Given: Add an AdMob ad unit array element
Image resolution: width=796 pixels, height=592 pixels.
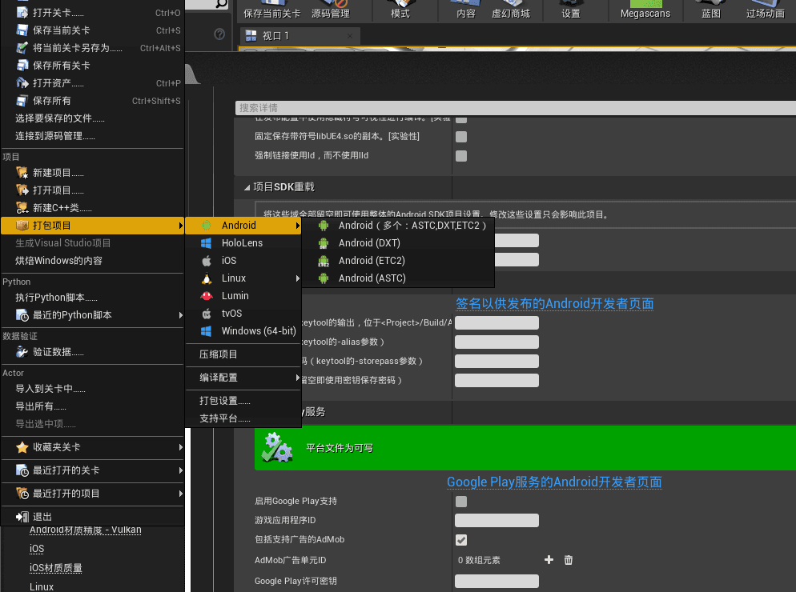Looking at the screenshot, I should coord(549,559).
